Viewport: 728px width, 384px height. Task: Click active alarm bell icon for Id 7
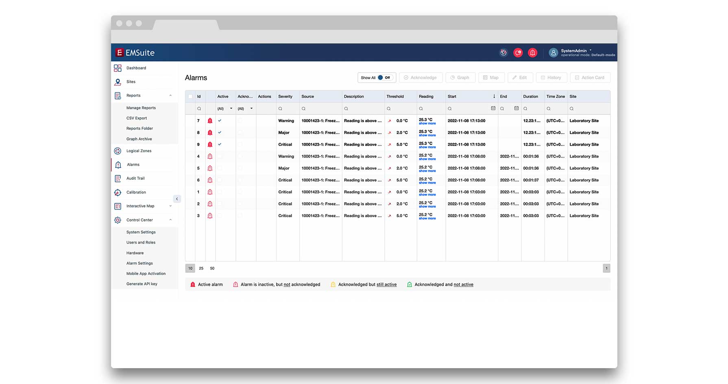(x=210, y=121)
